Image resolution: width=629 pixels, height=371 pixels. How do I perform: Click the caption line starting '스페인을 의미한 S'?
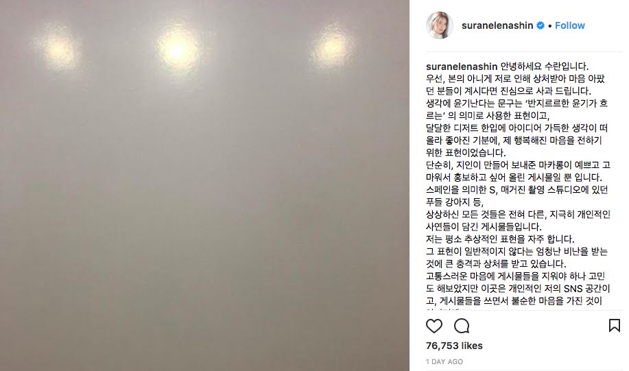(x=517, y=190)
